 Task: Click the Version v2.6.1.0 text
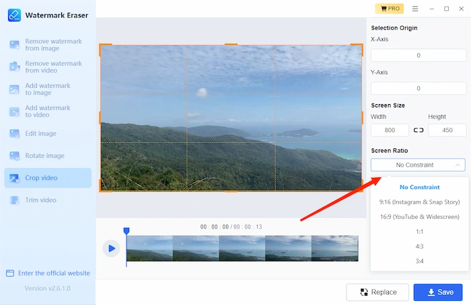click(48, 288)
